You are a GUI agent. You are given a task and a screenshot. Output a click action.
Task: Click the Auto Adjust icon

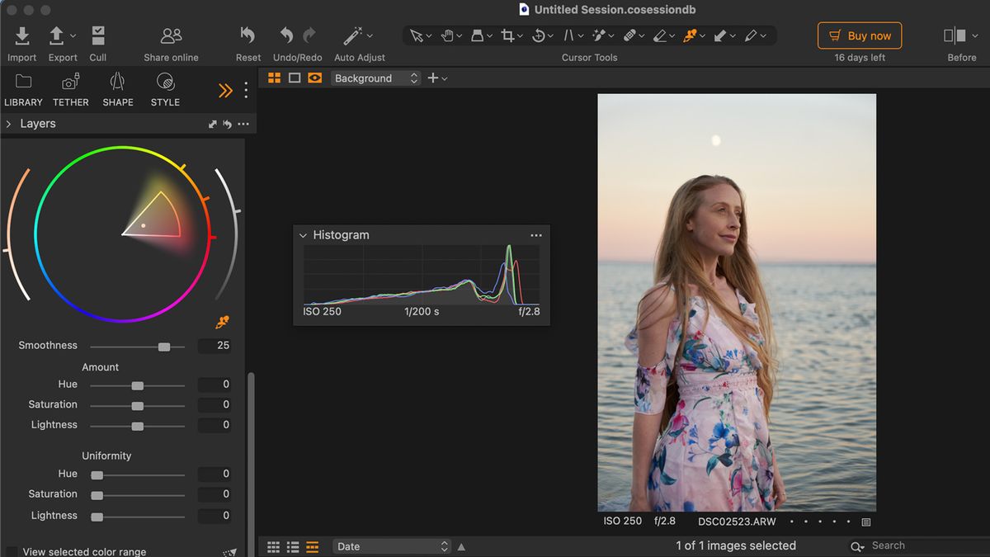tap(353, 35)
